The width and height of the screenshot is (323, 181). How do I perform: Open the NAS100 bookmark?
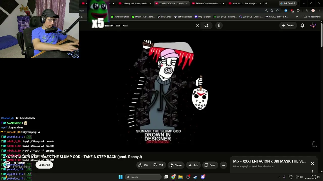click(x=277, y=17)
